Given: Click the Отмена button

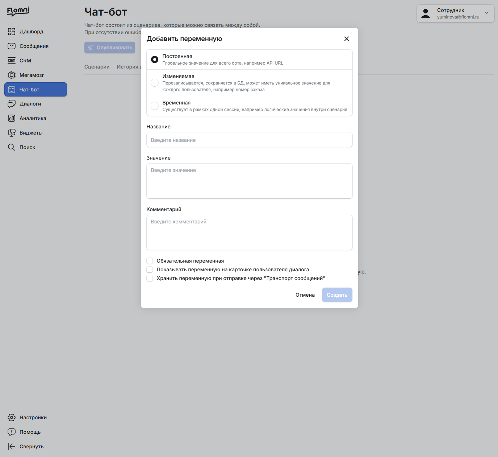Looking at the screenshot, I should pos(305,295).
